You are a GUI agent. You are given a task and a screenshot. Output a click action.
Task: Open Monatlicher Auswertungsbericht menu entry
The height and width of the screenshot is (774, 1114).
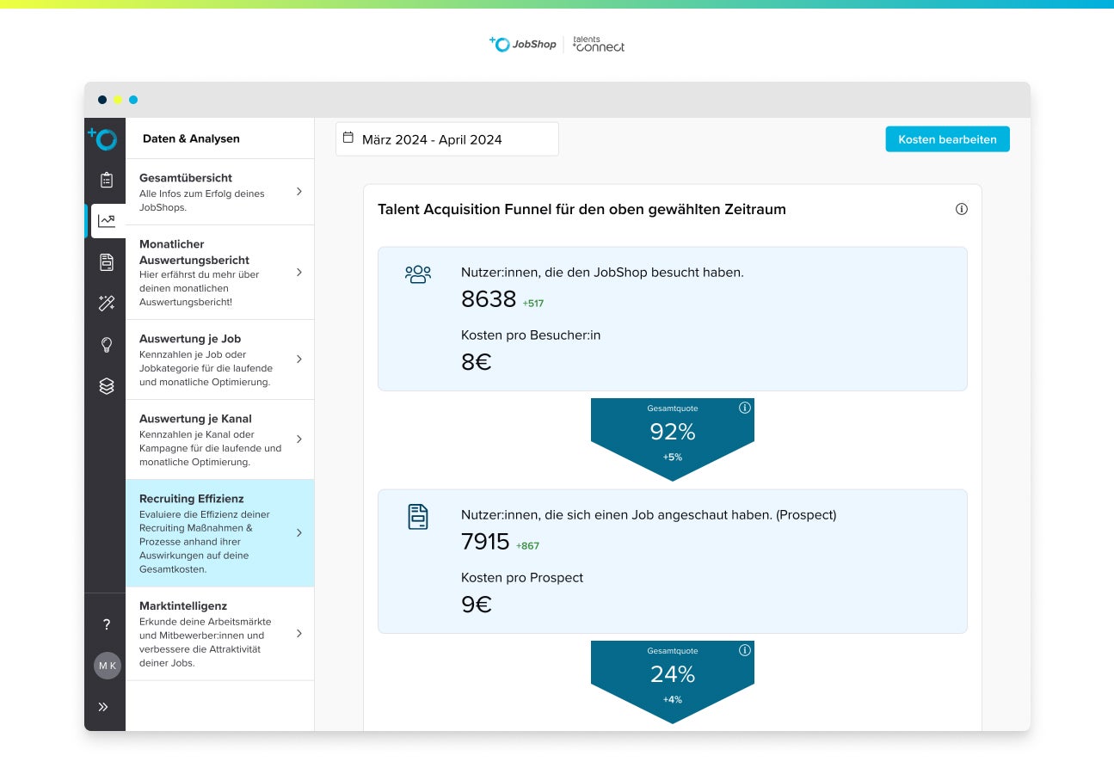[219, 272]
